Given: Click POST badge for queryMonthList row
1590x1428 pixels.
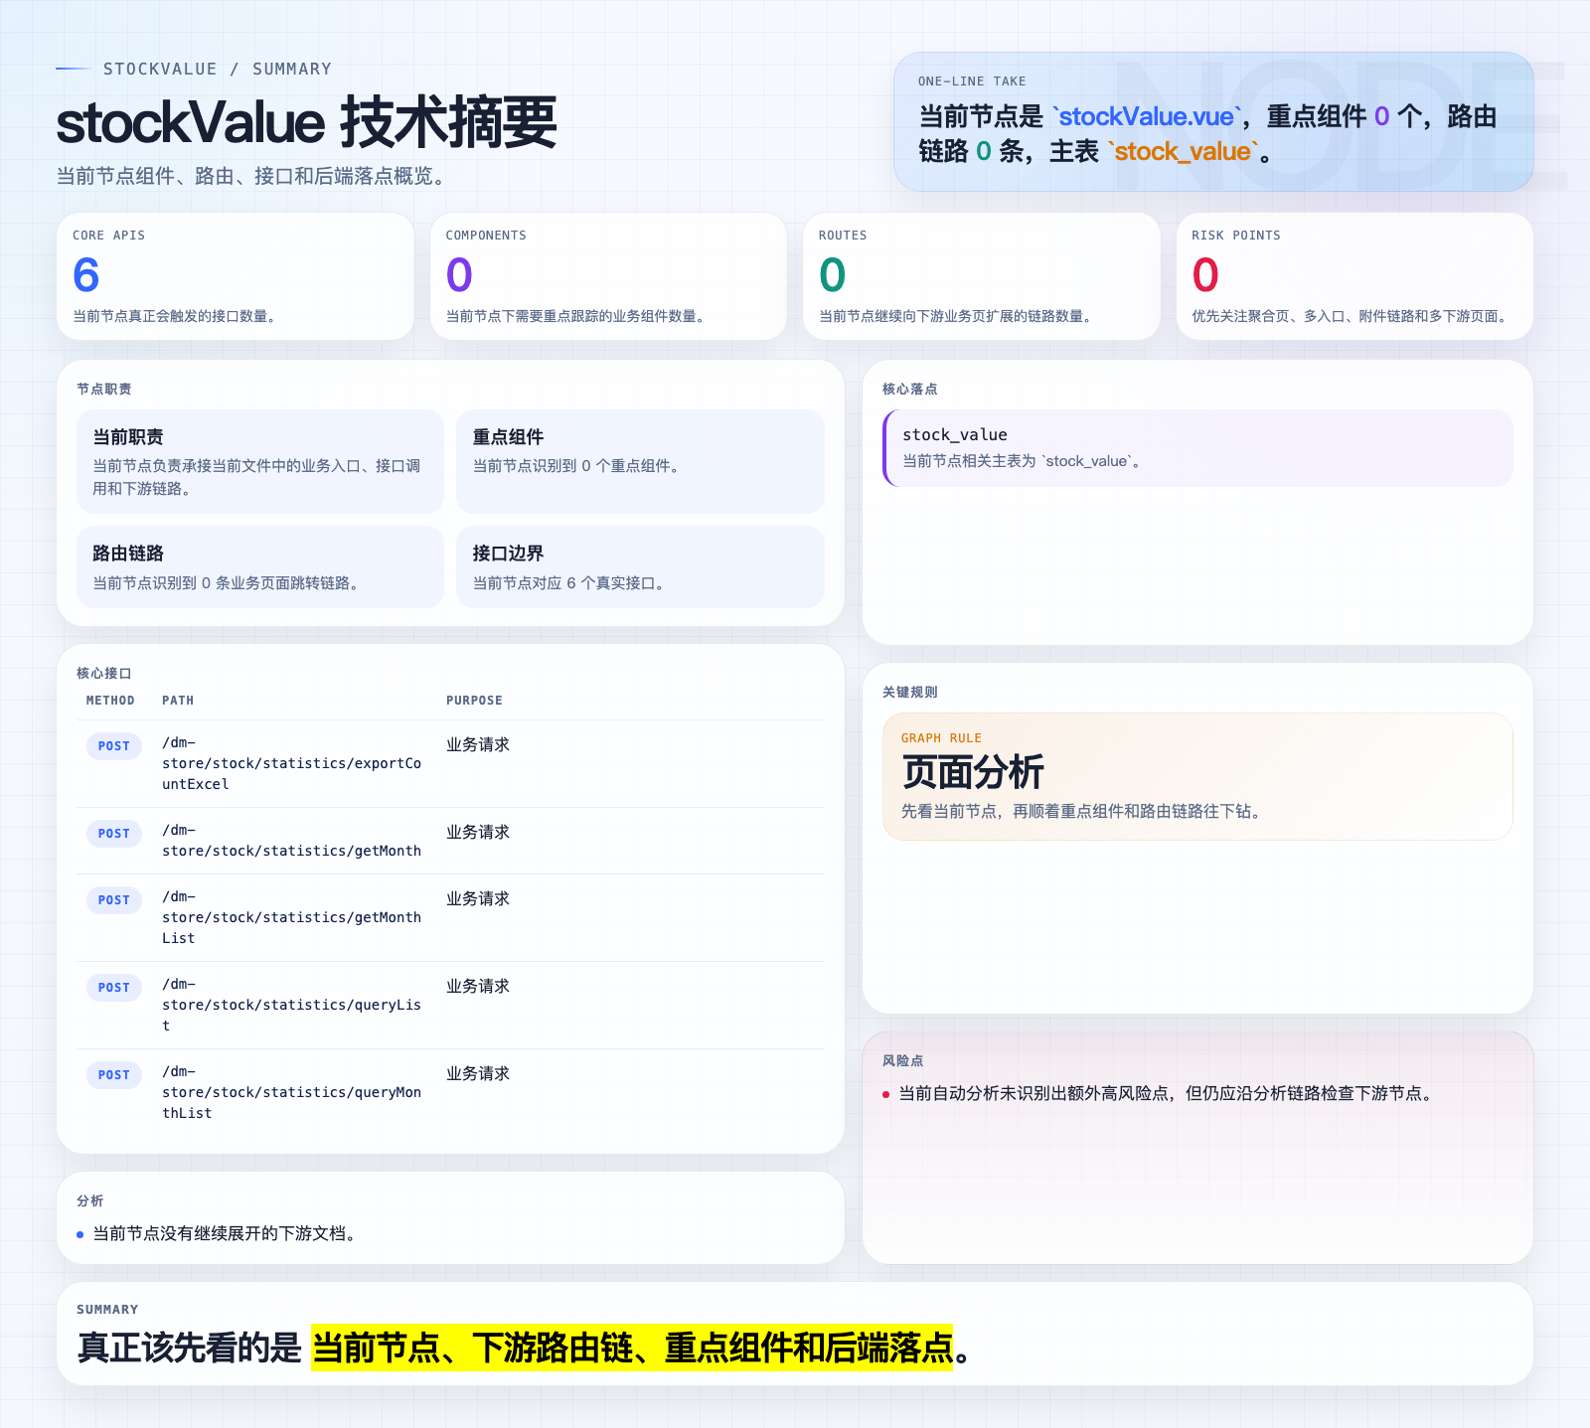Looking at the screenshot, I should tap(114, 1075).
